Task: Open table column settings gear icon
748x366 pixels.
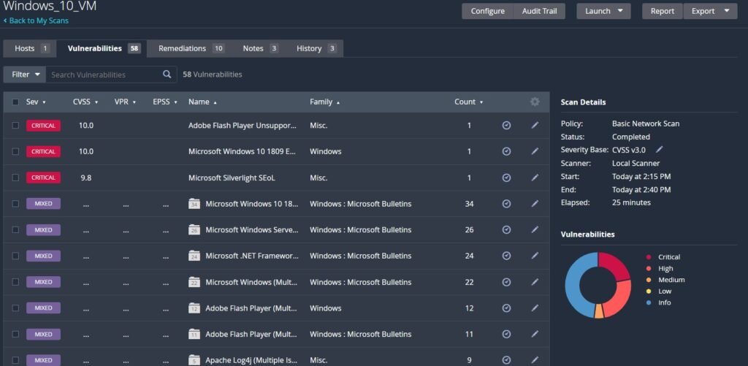Action: pos(535,102)
